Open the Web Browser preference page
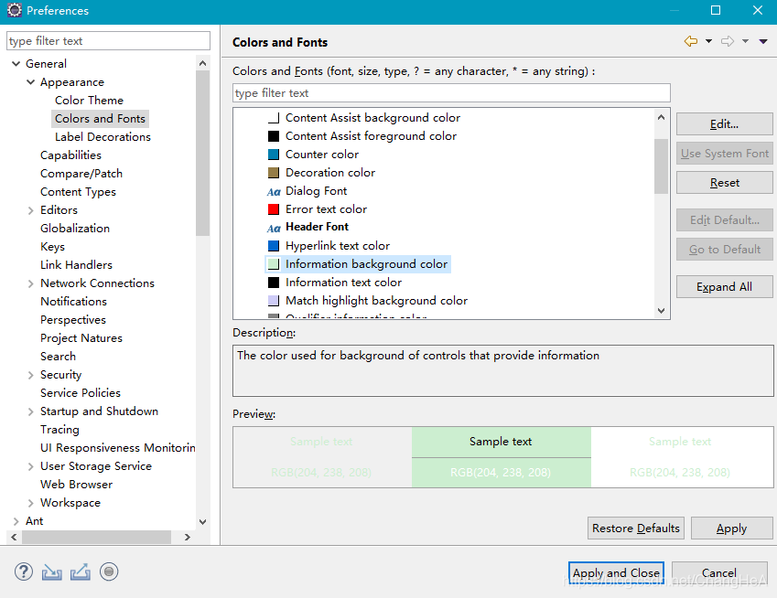 (76, 485)
